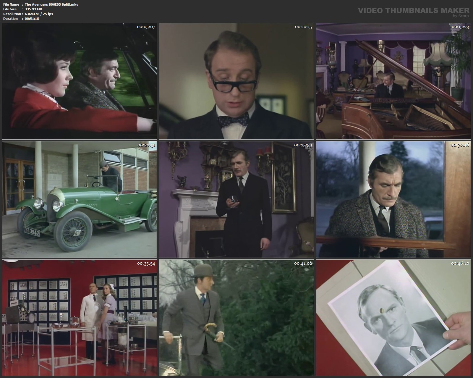Open the thumbnail stamped 00:10:15
Screen dimensions: 473x378
237,81
